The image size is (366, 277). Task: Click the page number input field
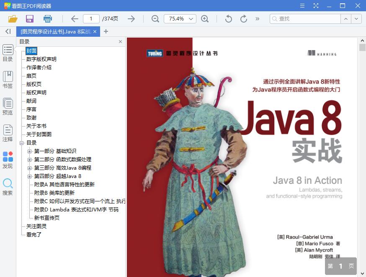click(x=91, y=19)
